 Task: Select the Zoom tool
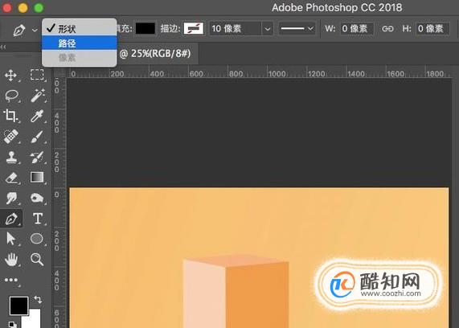coord(37,260)
